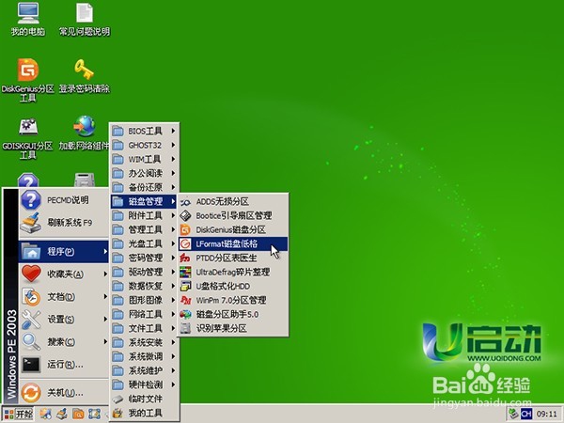Viewport: 564px width, 423px height.
Task: Launch ADDS无损分区 from the submenu
Action: pos(233,201)
